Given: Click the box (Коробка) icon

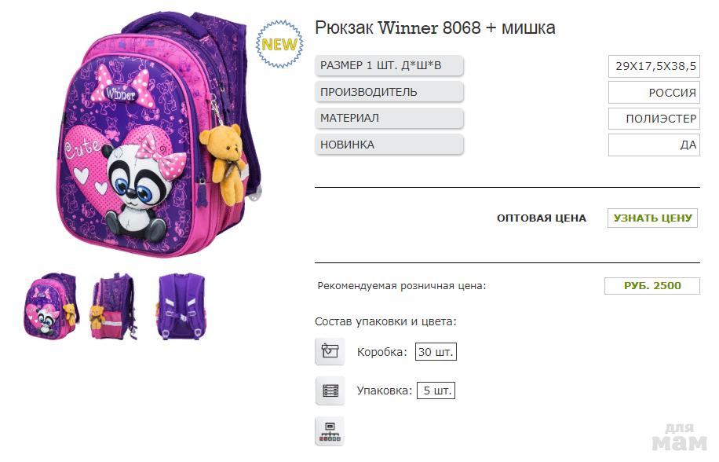Looking at the screenshot, I should coord(330,351).
